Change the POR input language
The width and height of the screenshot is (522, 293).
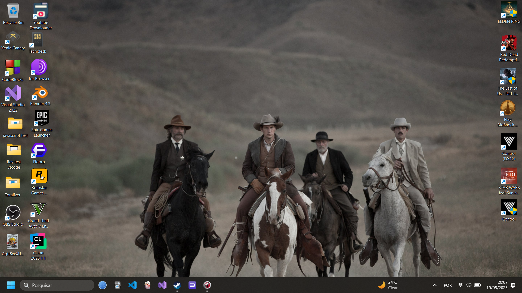point(448,285)
